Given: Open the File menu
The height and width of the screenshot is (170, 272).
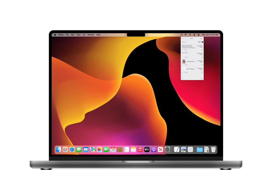Looking at the screenshot, I should tap(67, 35).
